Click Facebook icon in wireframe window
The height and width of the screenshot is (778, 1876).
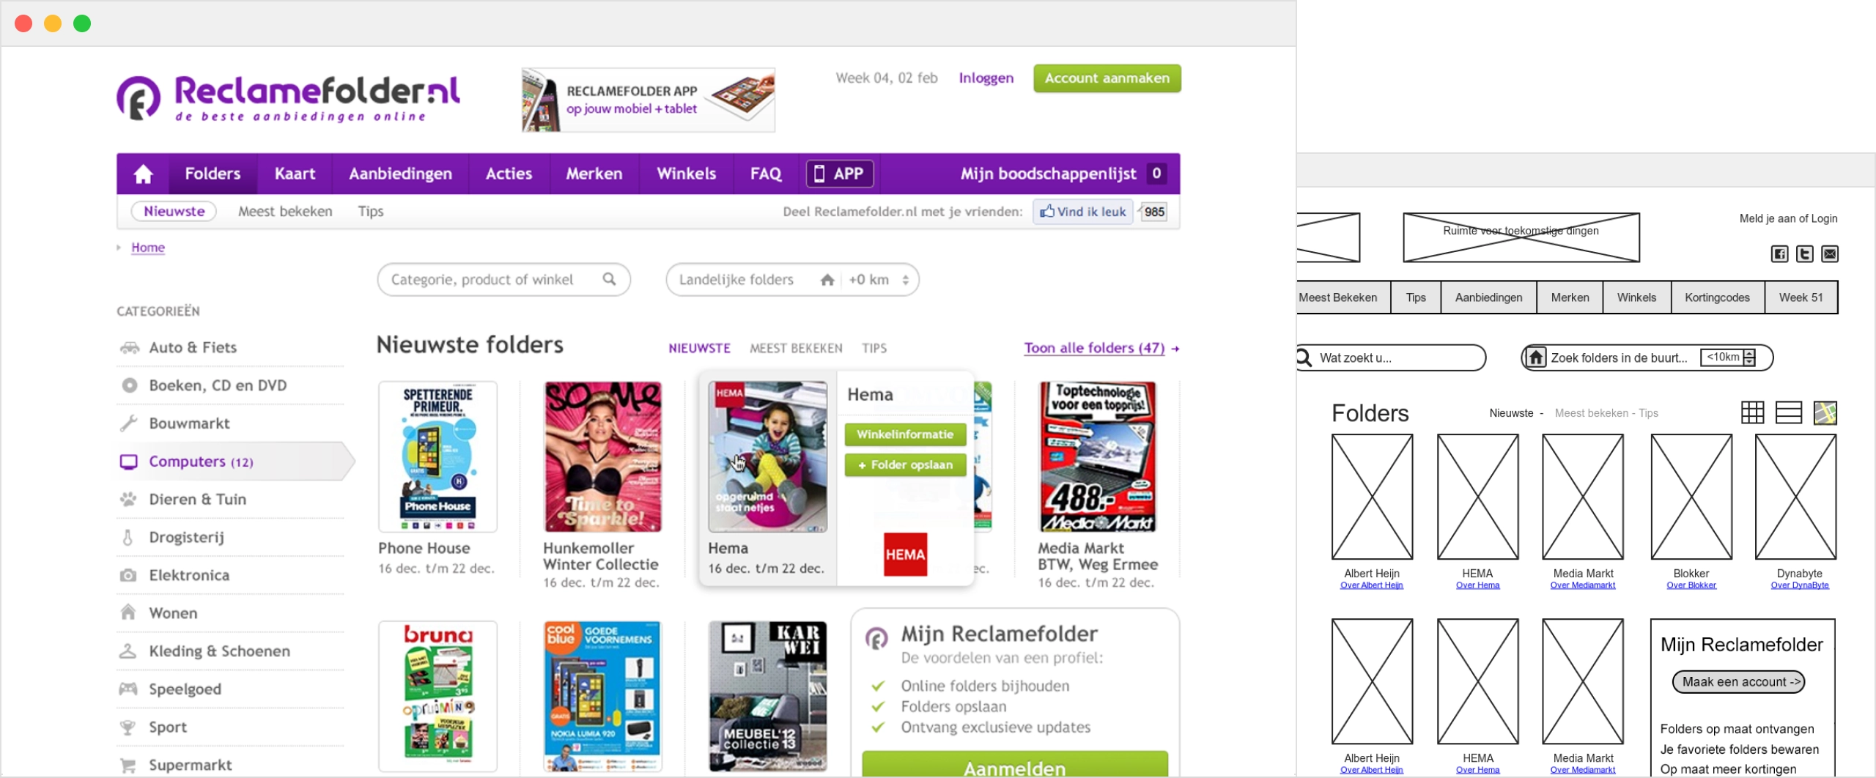click(1779, 254)
